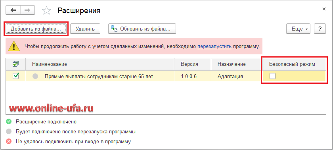333x150 pixels.
Task: Select row Прямые выплаты сотрудникам старше 65
Action: [166, 76]
